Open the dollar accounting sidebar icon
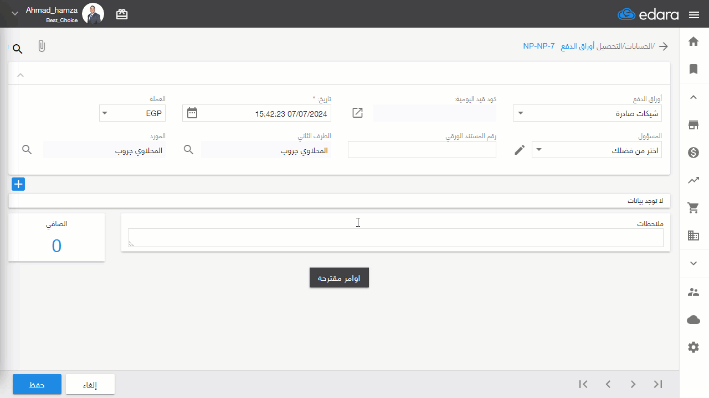 tap(693, 153)
